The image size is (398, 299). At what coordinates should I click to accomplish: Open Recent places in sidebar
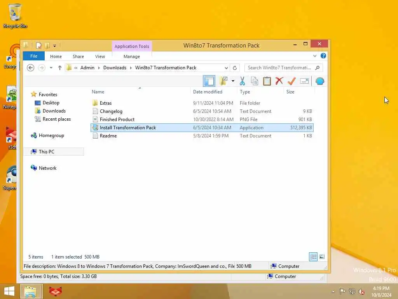(x=57, y=119)
